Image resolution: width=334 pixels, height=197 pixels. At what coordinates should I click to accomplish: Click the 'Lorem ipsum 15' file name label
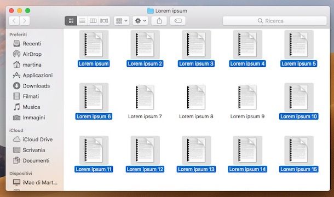click(299, 169)
